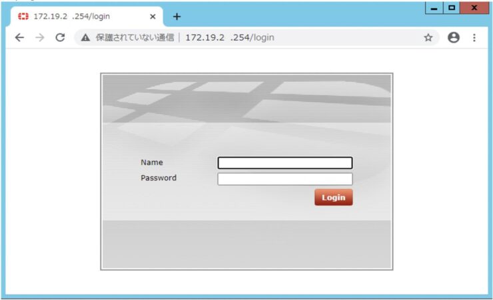Click the Password field label
This screenshot has width=493, height=300.
[x=159, y=178]
